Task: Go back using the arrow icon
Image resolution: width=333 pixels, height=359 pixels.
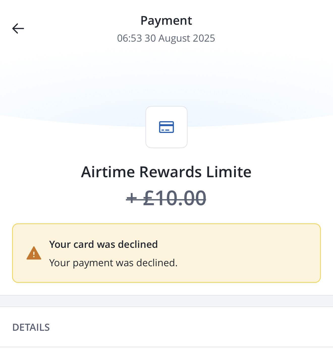Action: click(x=18, y=28)
